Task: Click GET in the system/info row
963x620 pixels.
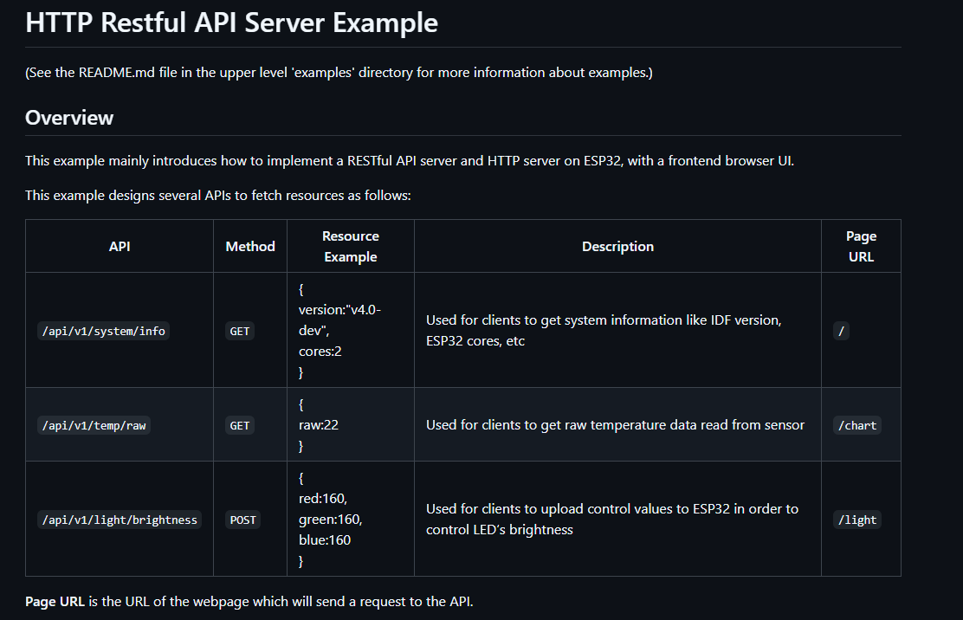Action: pyautogui.click(x=240, y=331)
